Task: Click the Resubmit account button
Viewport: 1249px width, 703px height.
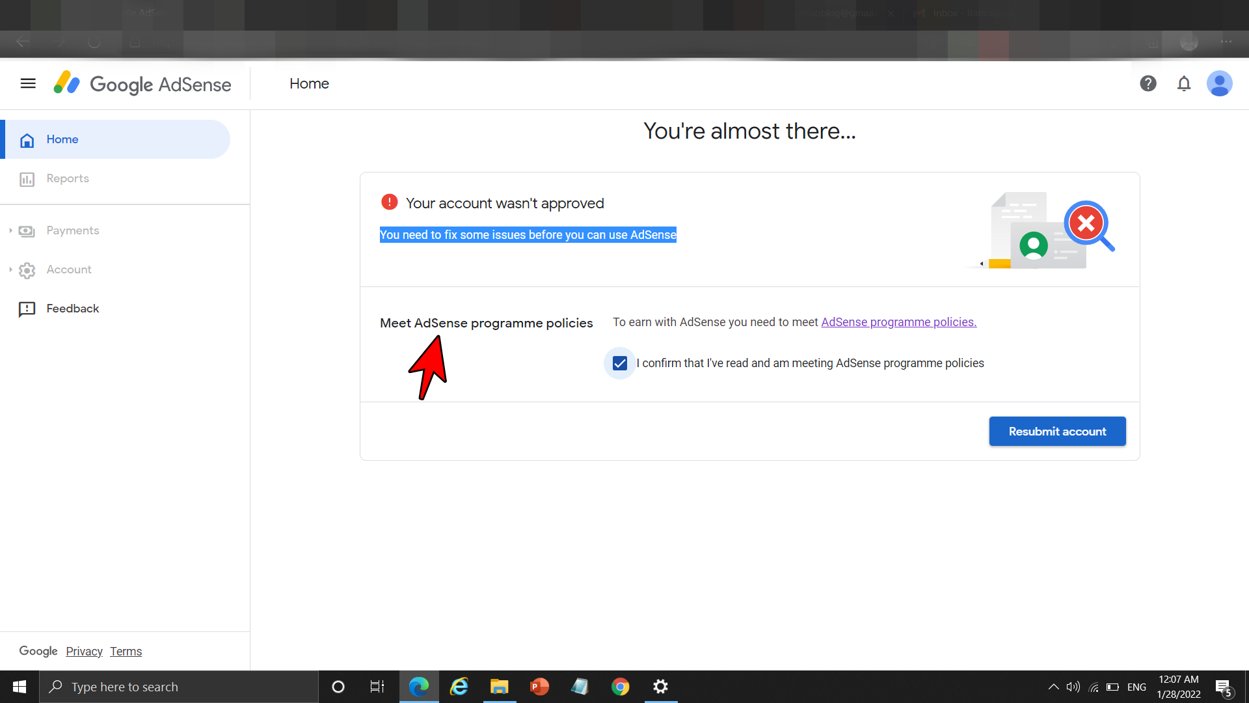Action: coord(1057,432)
